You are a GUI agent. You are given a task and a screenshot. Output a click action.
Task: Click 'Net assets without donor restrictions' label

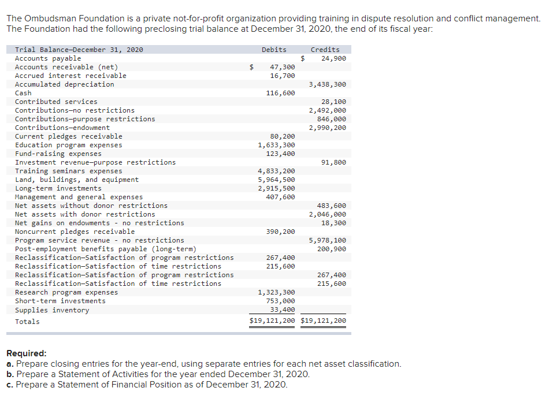pyautogui.click(x=91, y=206)
